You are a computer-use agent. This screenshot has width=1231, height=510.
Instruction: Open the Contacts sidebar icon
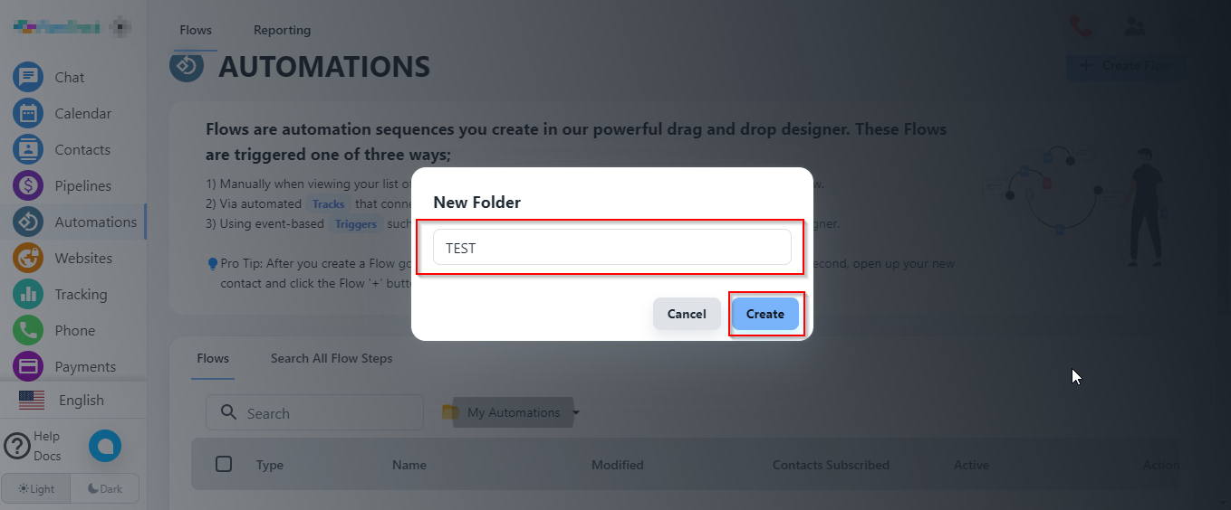(28, 149)
